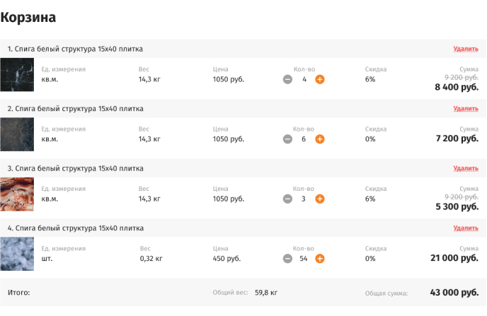Click the Корзина heading

click(28, 18)
